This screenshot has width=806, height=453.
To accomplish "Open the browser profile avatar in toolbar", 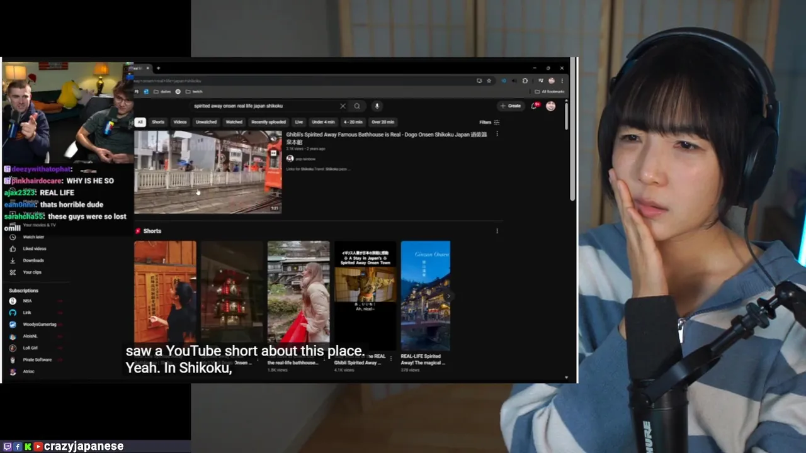I will click(552, 81).
